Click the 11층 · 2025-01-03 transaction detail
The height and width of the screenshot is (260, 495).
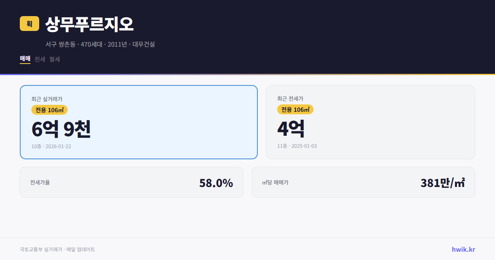[x=297, y=146]
